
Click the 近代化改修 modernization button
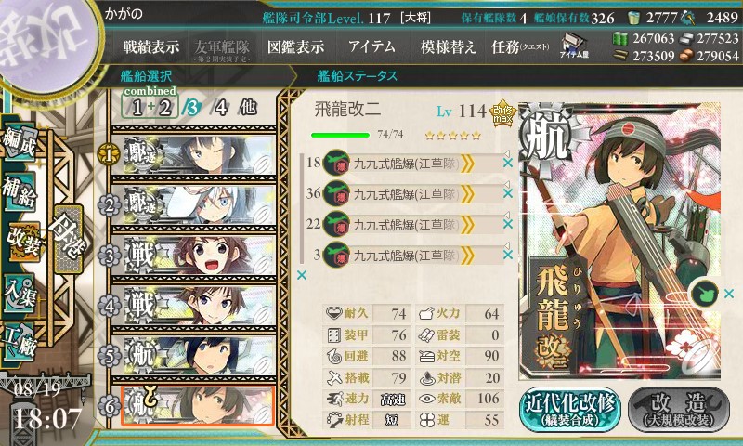(569, 410)
